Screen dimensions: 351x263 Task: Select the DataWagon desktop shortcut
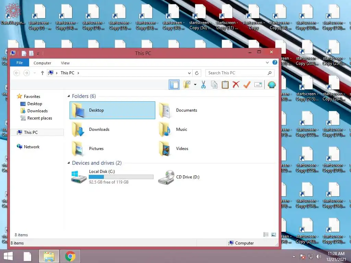coord(13,14)
